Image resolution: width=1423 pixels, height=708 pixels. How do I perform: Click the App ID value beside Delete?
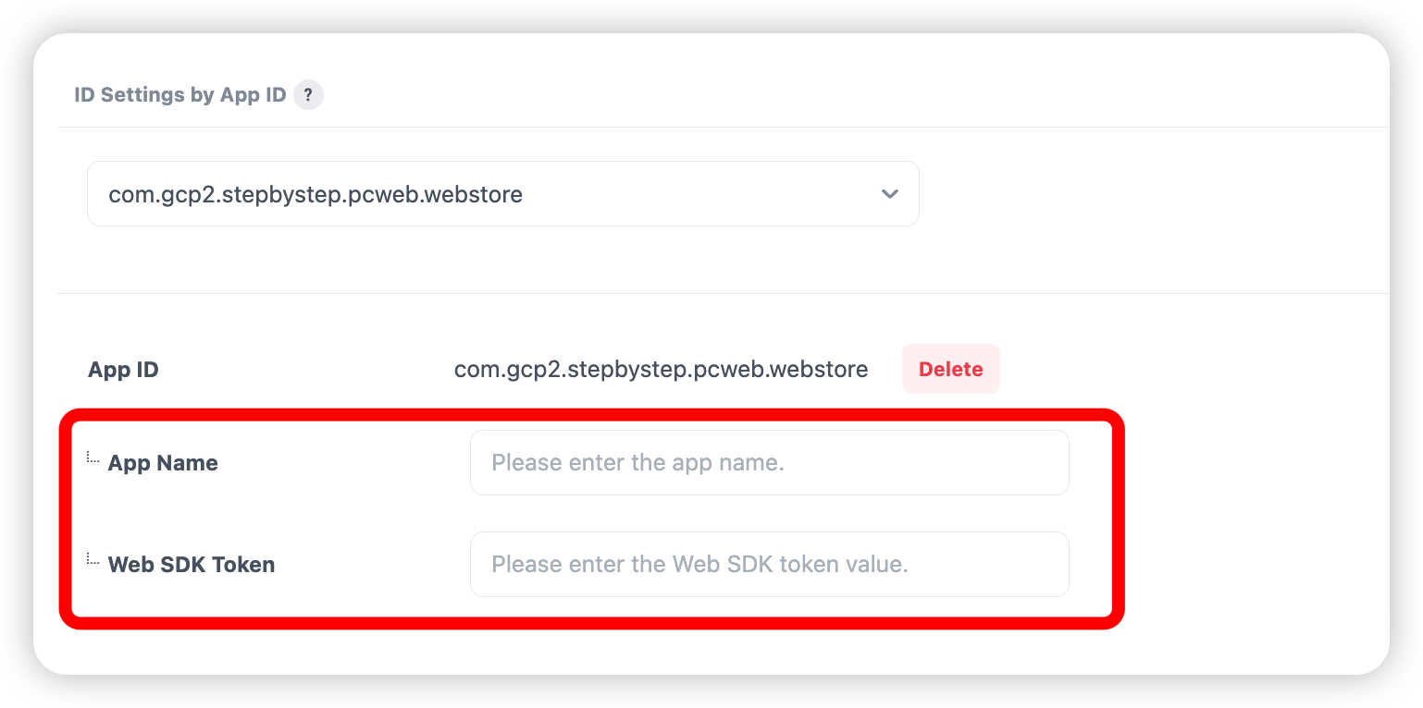point(661,370)
